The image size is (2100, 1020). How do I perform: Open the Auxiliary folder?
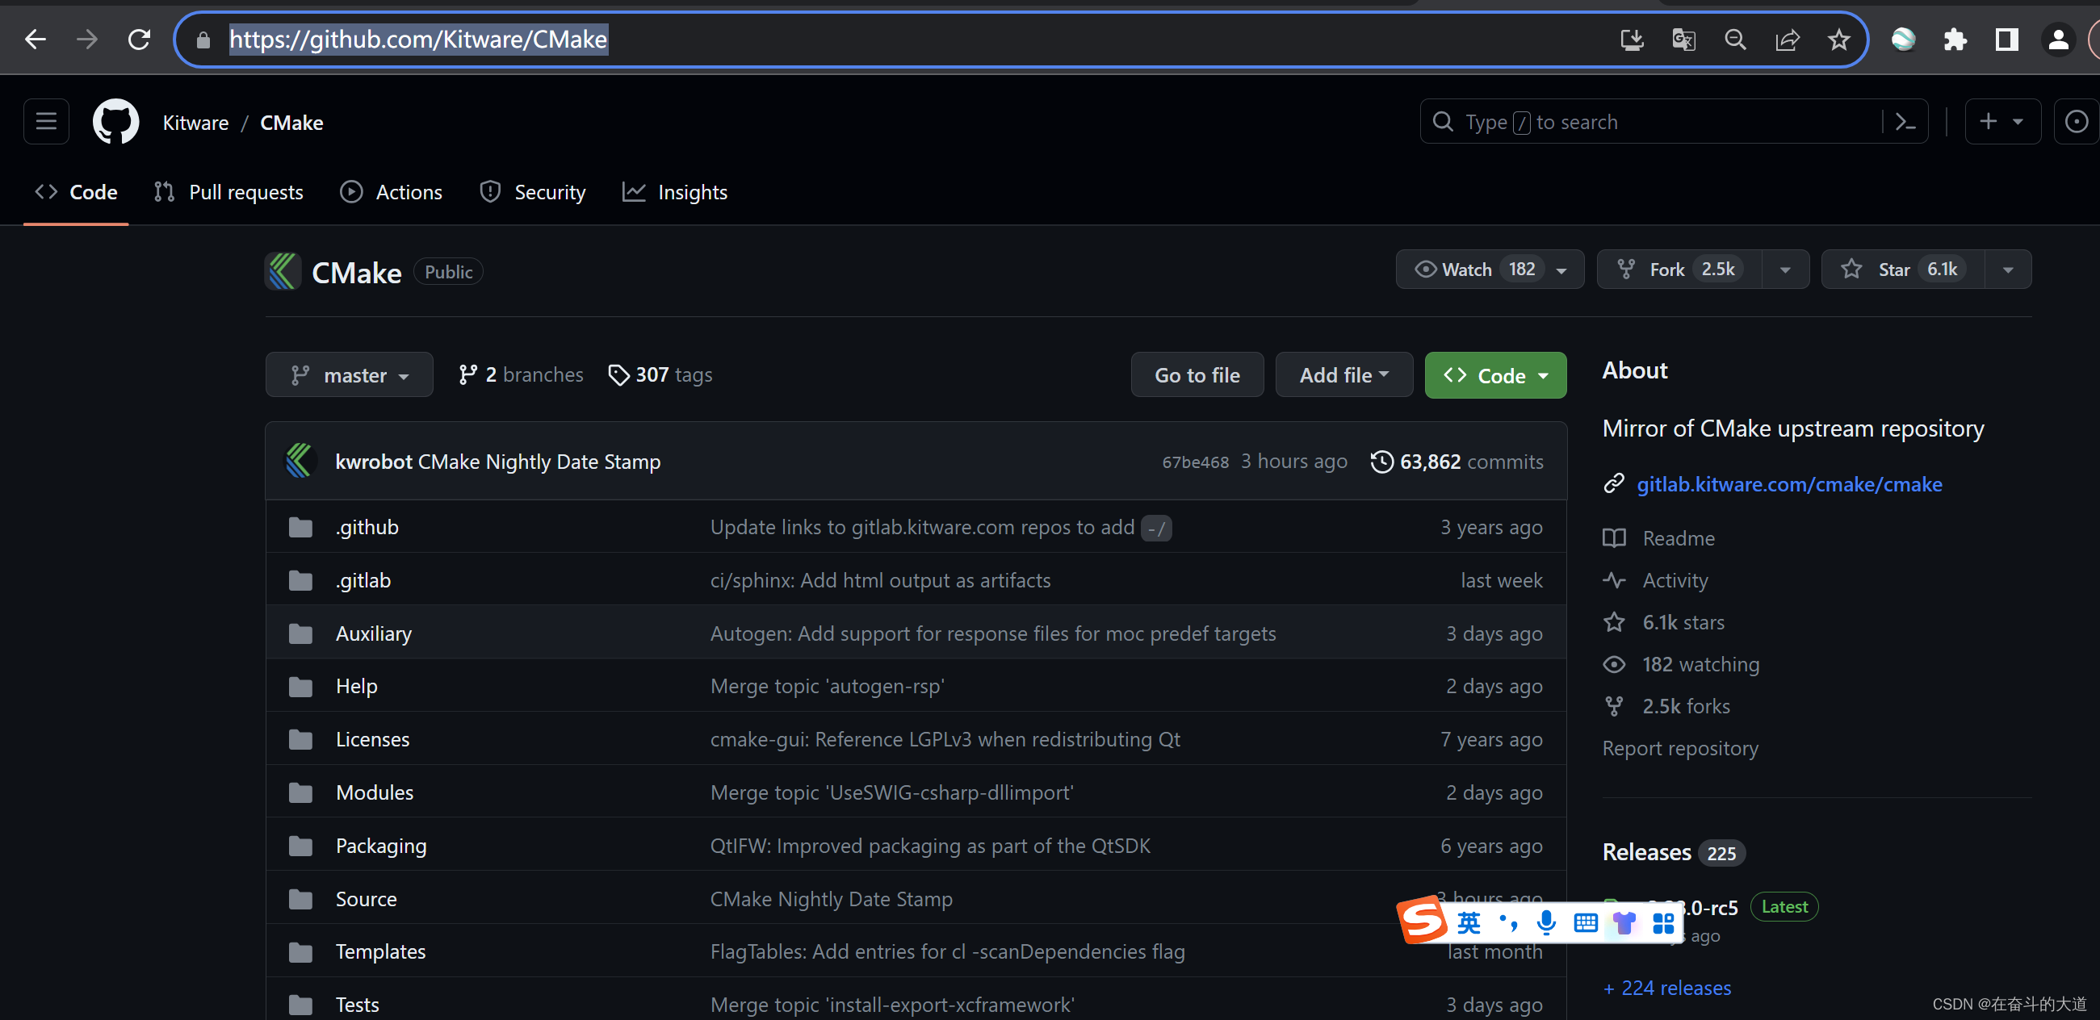[x=373, y=633]
